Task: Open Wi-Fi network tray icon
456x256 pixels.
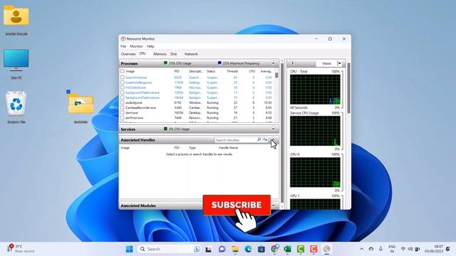Action: tap(403, 249)
